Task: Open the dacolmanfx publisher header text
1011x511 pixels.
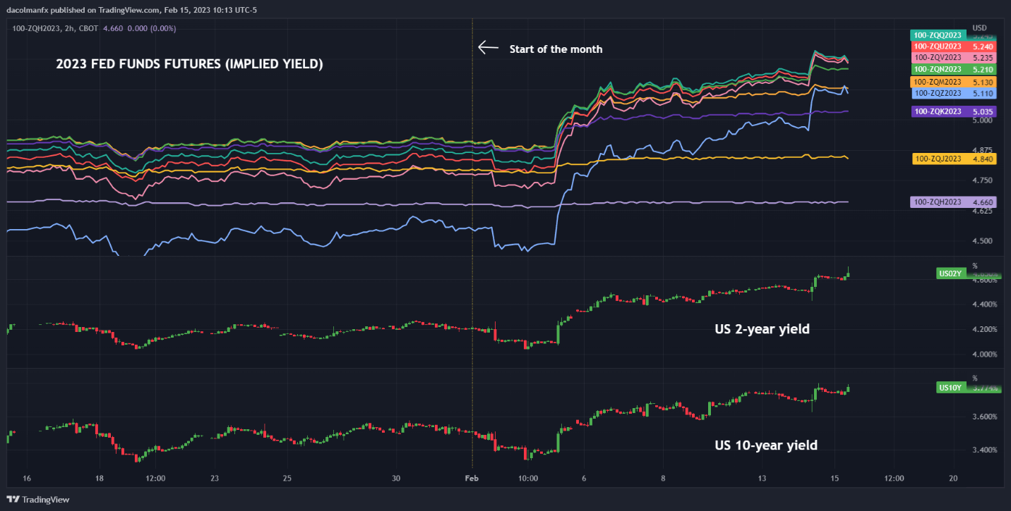Action: [x=134, y=9]
